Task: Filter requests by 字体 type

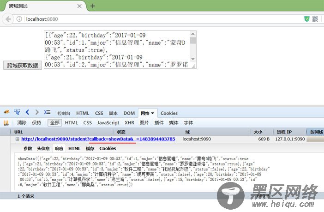Action: tap(188, 123)
